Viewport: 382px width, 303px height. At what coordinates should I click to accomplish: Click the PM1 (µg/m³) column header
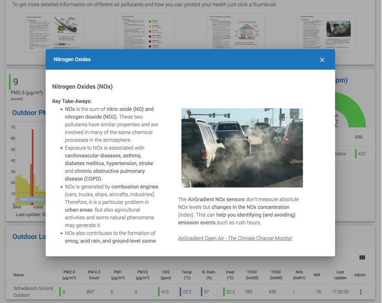coord(118,275)
